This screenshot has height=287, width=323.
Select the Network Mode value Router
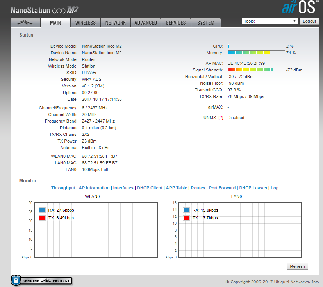88,59
